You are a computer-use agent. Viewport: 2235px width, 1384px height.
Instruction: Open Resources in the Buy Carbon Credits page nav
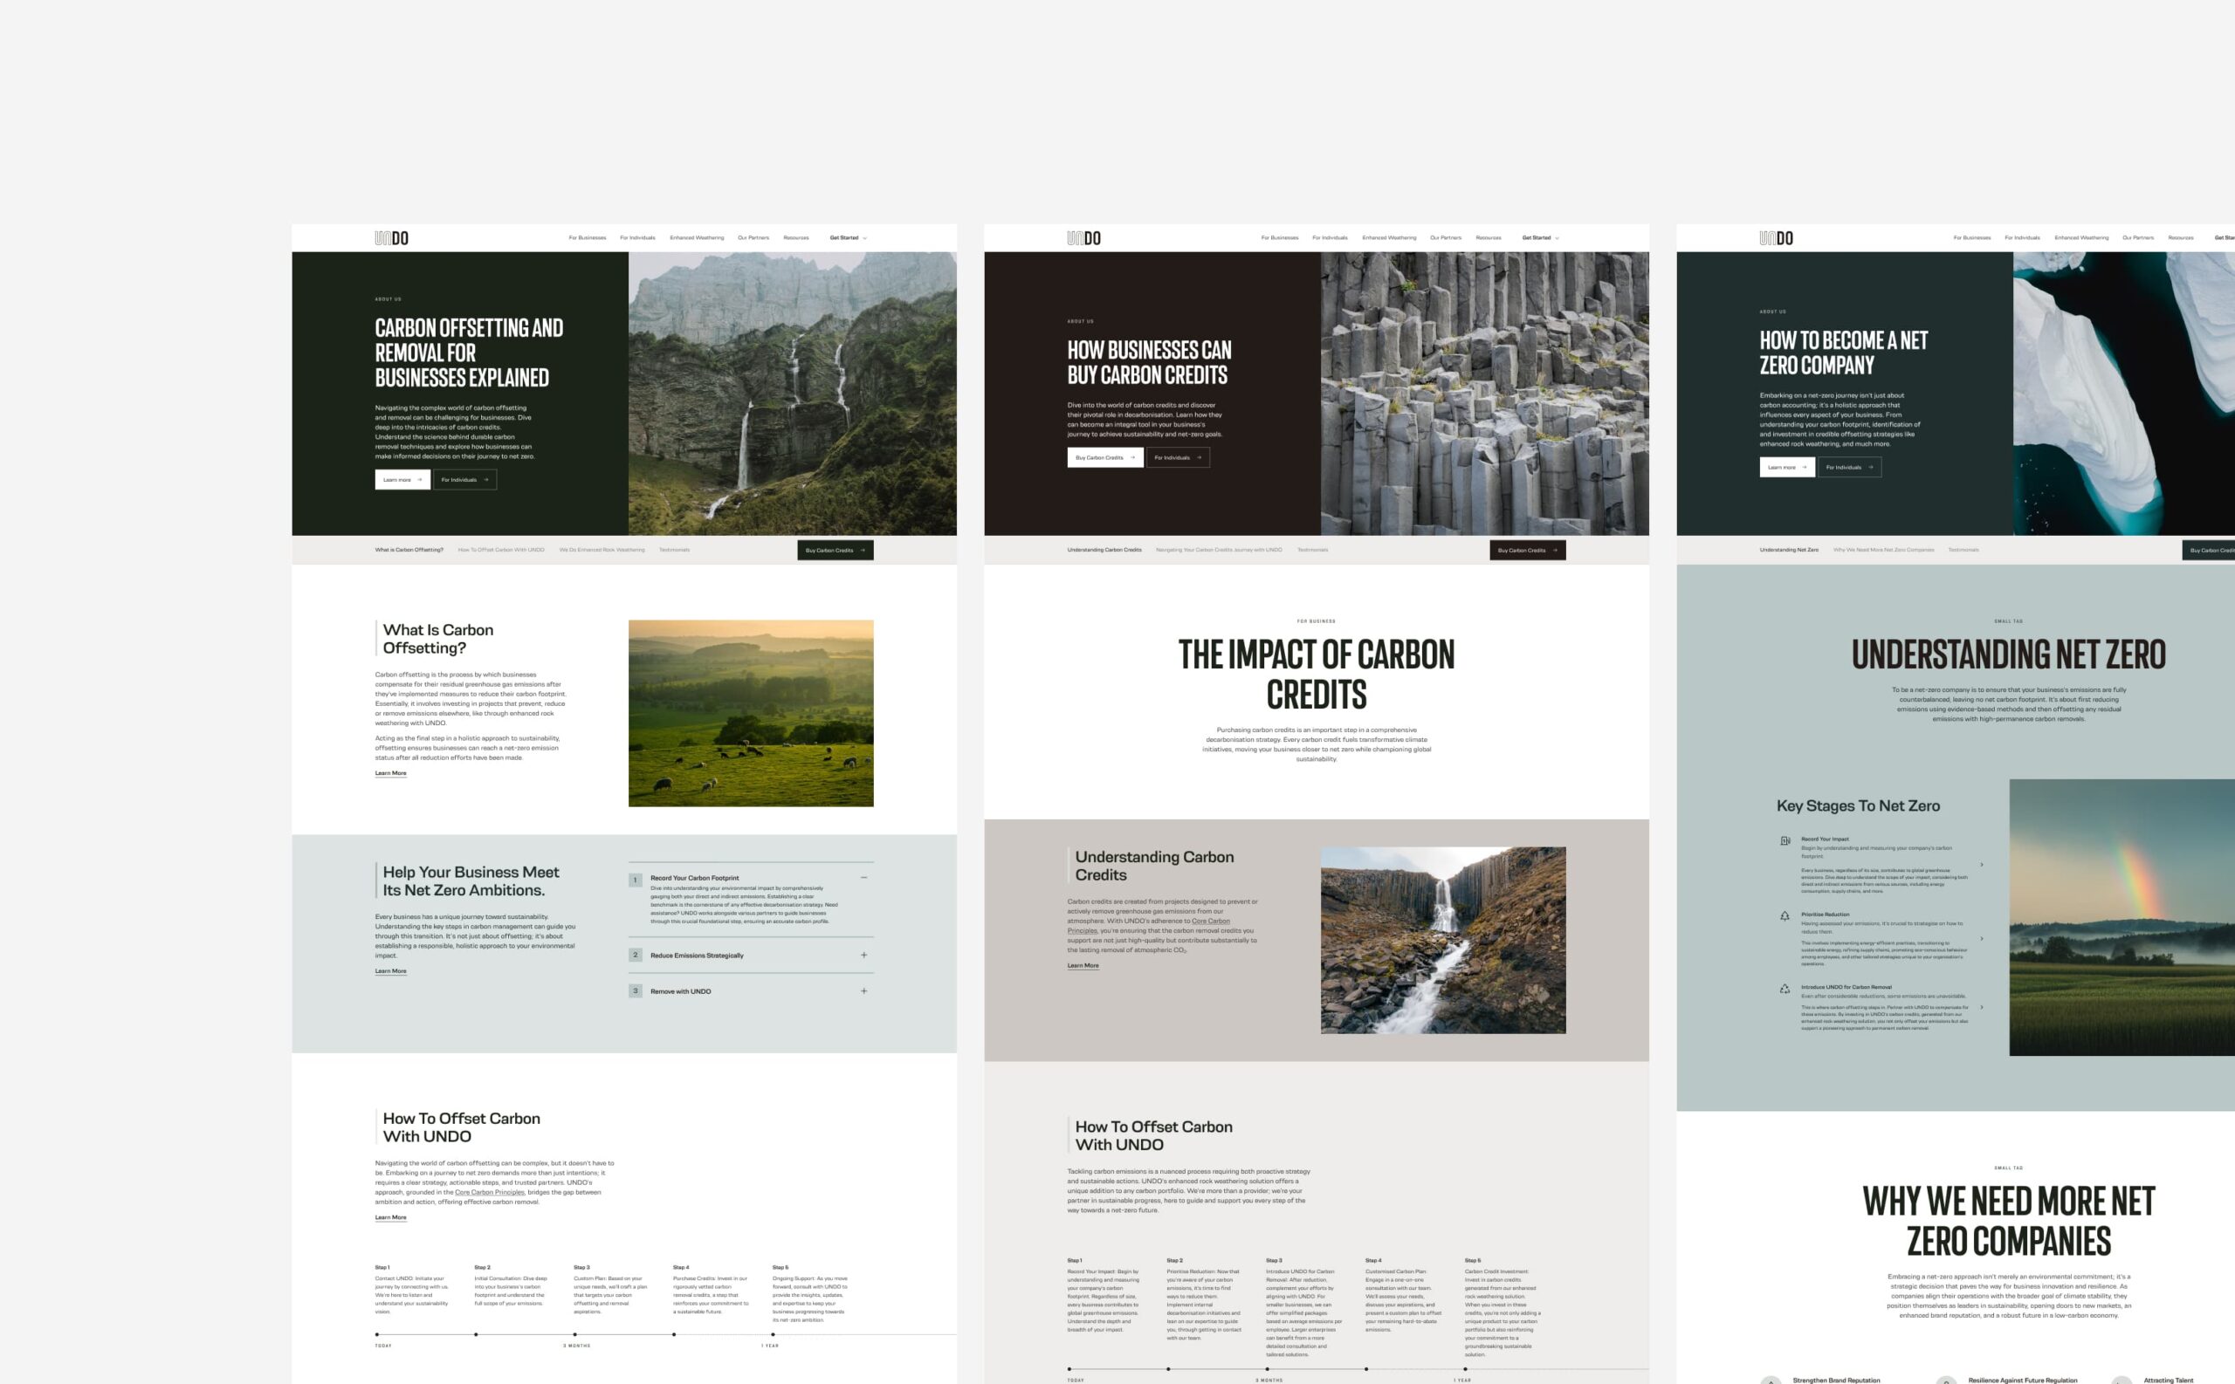click(x=1488, y=238)
